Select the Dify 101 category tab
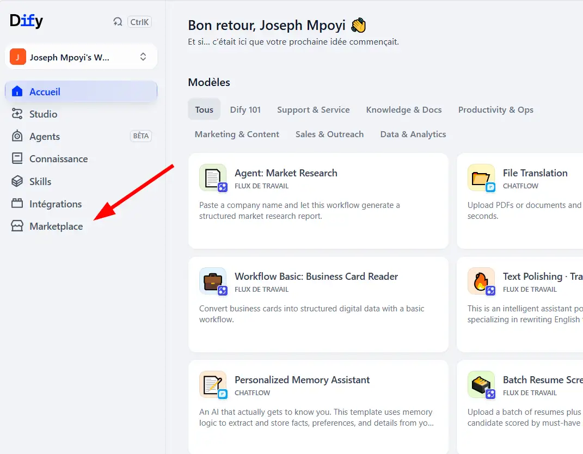The height and width of the screenshot is (454, 583). pos(246,109)
